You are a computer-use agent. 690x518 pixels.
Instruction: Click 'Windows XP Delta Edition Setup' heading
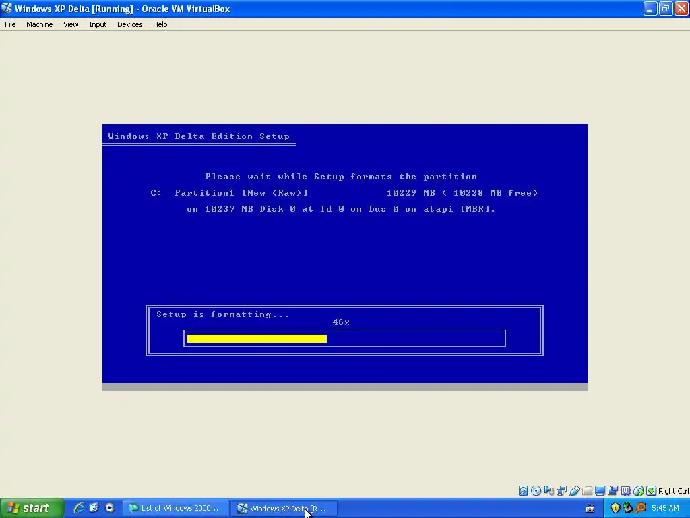point(199,136)
